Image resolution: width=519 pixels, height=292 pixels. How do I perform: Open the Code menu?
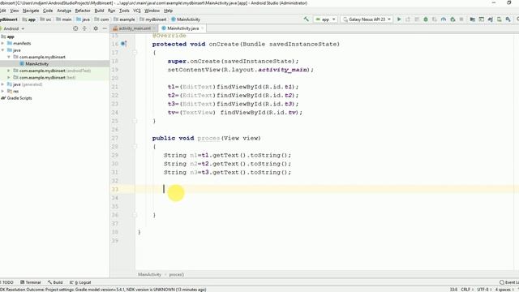[48, 11]
